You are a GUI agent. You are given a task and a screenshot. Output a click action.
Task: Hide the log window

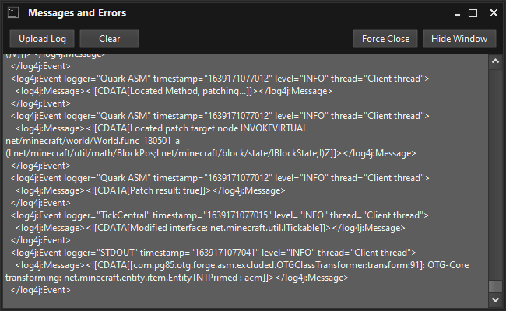pyautogui.click(x=459, y=39)
